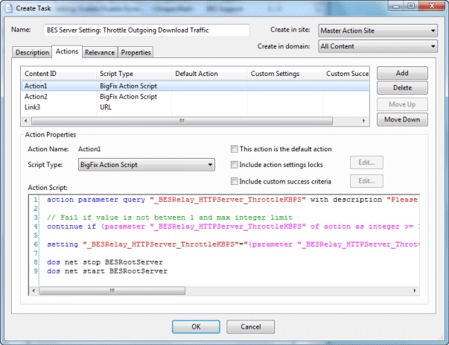The height and width of the screenshot is (345, 449).
Task: Click the action script scroll-left arrow
Action: [x=34, y=291]
